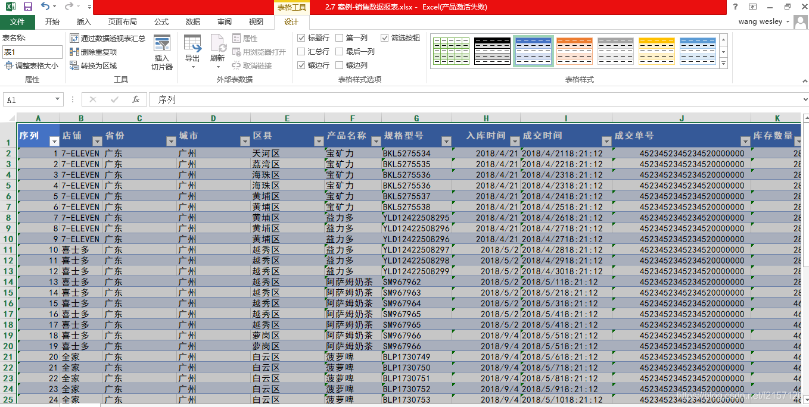The width and height of the screenshot is (809, 407).
Task: Click the table name input field
Action: 32,52
